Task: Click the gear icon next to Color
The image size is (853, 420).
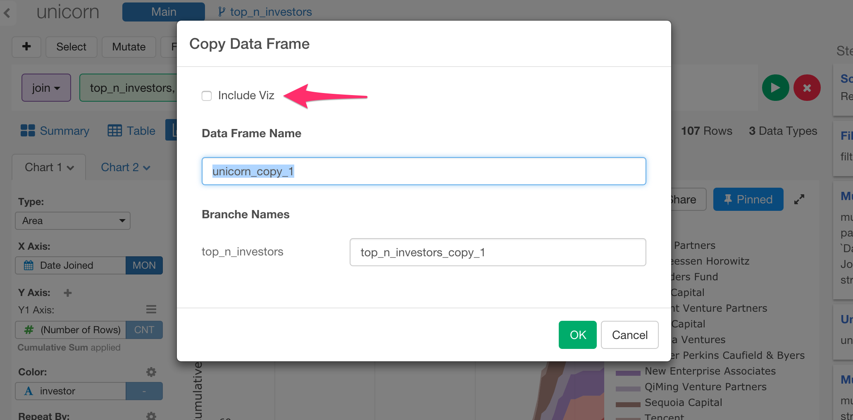Action: 151,372
